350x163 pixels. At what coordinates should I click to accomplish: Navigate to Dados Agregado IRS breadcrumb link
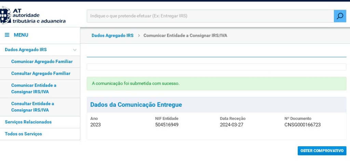(112, 35)
